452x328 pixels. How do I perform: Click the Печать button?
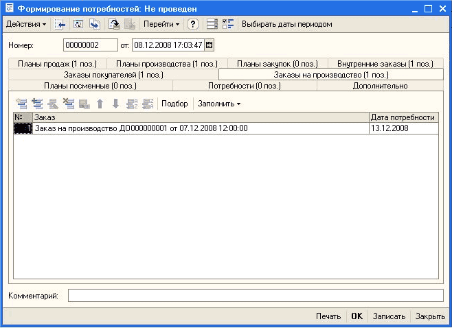(x=328, y=316)
